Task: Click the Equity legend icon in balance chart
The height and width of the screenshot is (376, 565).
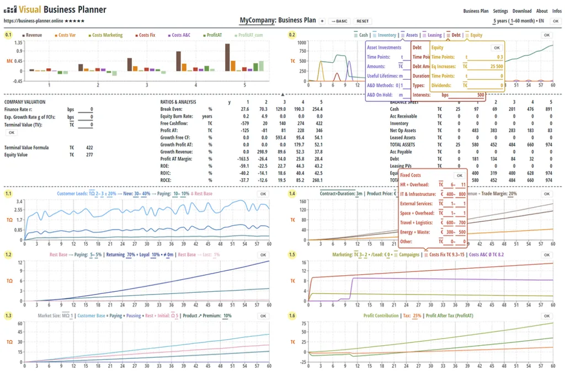Action: pos(466,34)
